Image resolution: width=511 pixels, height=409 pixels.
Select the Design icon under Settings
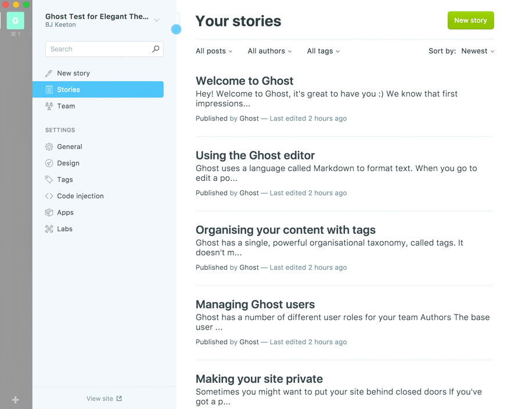tap(49, 163)
